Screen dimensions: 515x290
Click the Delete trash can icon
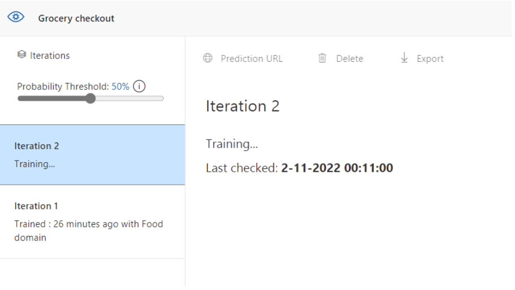pyautogui.click(x=322, y=58)
